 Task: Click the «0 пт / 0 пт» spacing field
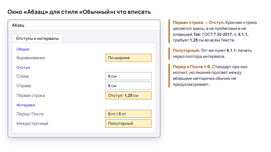128,114
